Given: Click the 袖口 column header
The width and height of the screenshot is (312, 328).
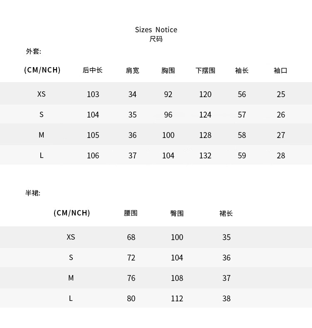Looking at the screenshot, I should pos(280,70).
